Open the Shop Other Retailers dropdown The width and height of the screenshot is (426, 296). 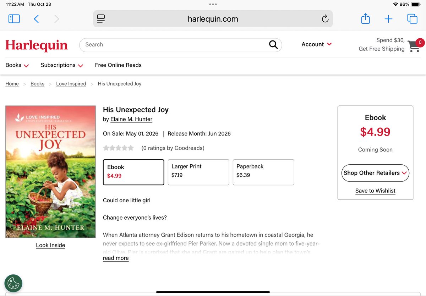375,173
